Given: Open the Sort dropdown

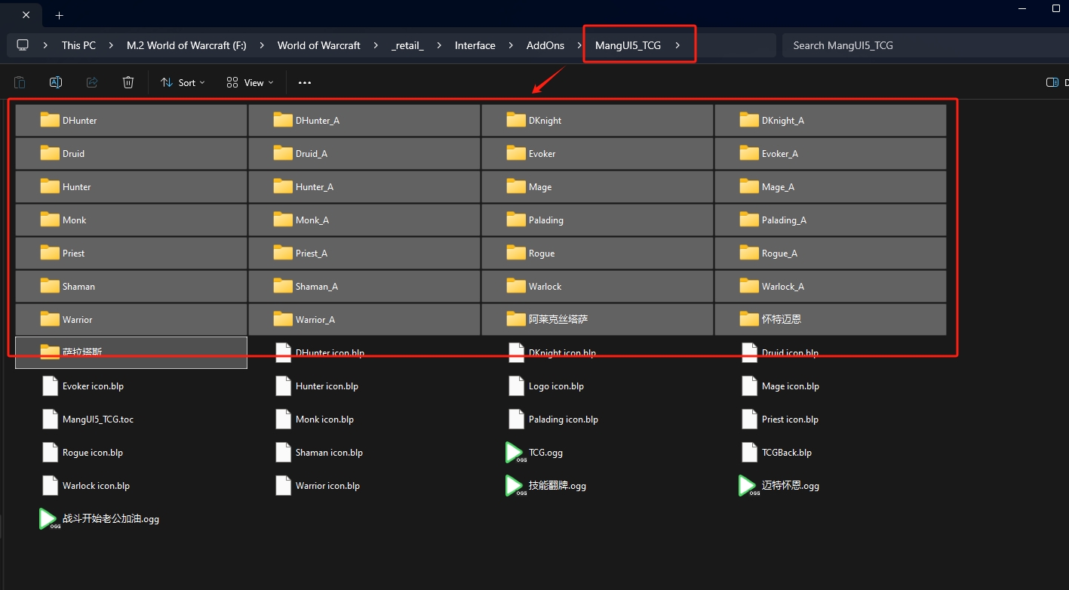Looking at the screenshot, I should [183, 82].
